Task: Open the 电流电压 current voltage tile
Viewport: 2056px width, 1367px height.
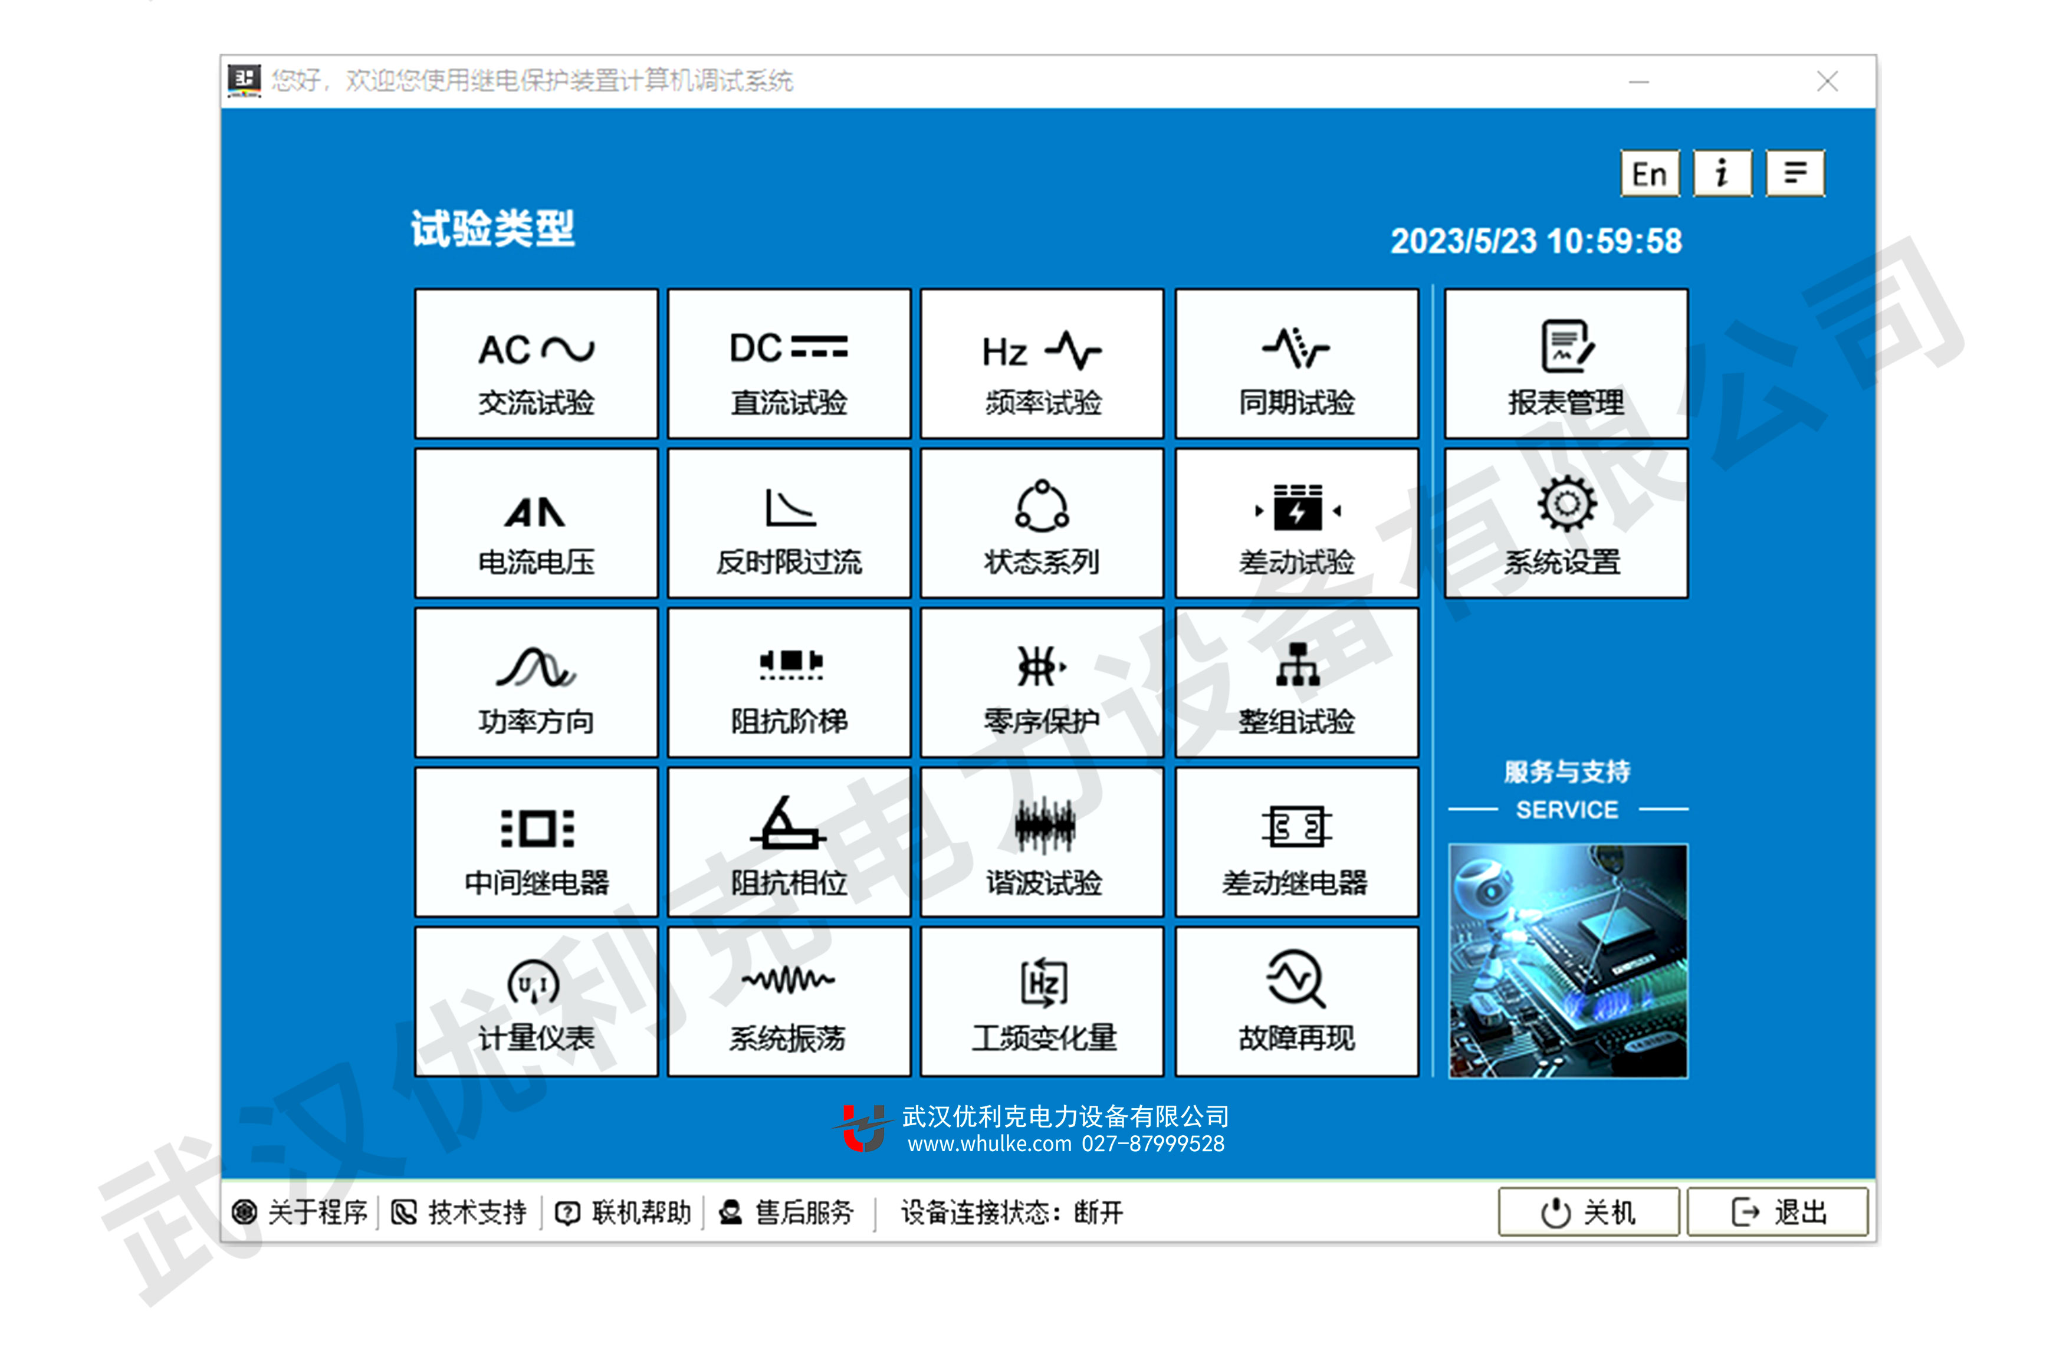Action: [536, 523]
